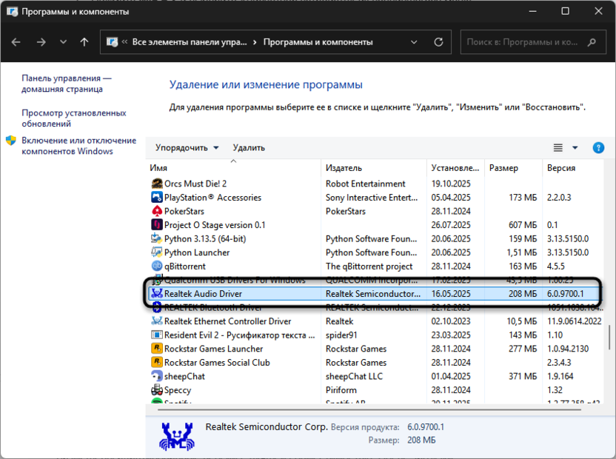Open recent locations dropdown next to forward arrow
This screenshot has height=459, width=616.
pos(63,42)
